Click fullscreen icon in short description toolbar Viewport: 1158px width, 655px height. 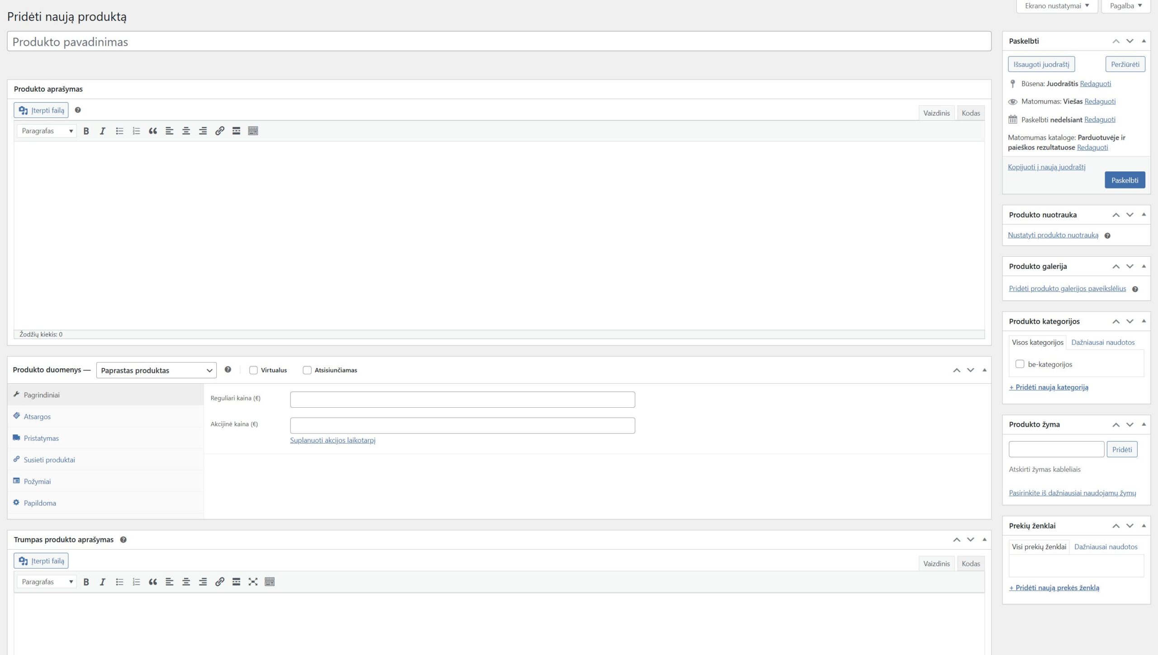pos(253,582)
